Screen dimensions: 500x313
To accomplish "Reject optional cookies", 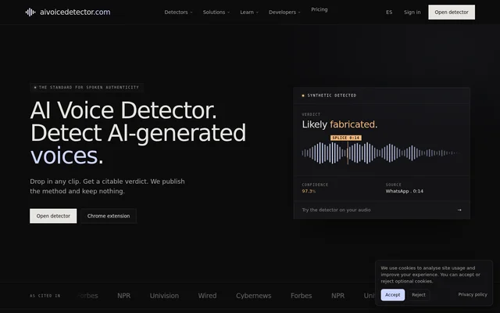I will click(x=419, y=295).
